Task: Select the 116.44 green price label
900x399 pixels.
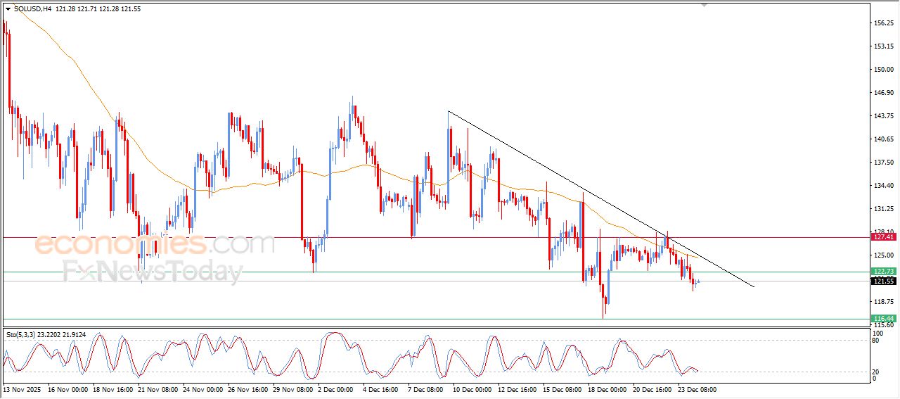Action: click(883, 319)
